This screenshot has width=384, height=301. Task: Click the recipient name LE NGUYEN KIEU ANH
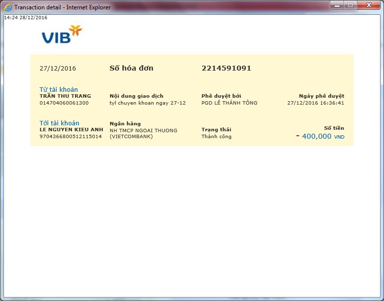tap(71, 129)
